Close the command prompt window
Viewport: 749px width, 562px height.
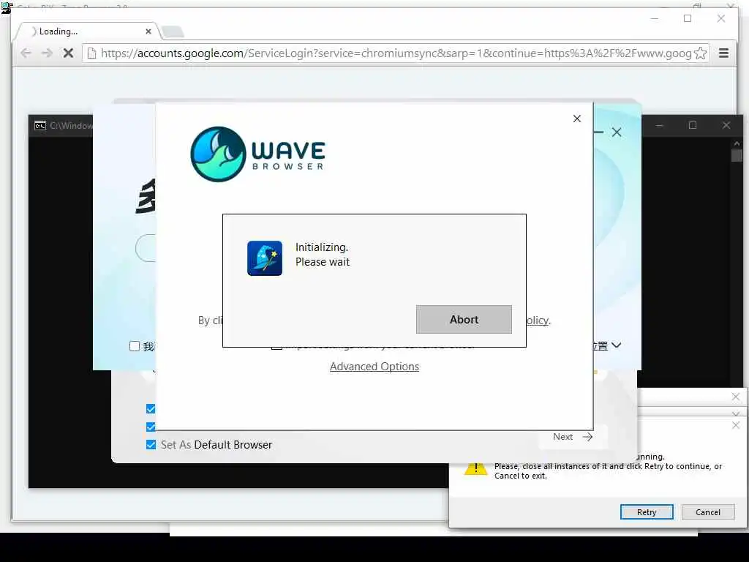point(726,125)
